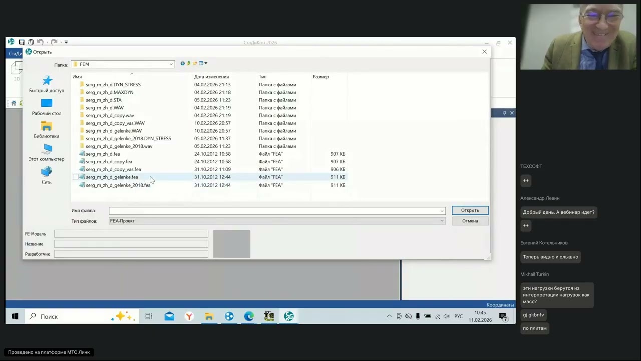Click the Undo arrow in StaDiCon title bar

click(x=40, y=42)
